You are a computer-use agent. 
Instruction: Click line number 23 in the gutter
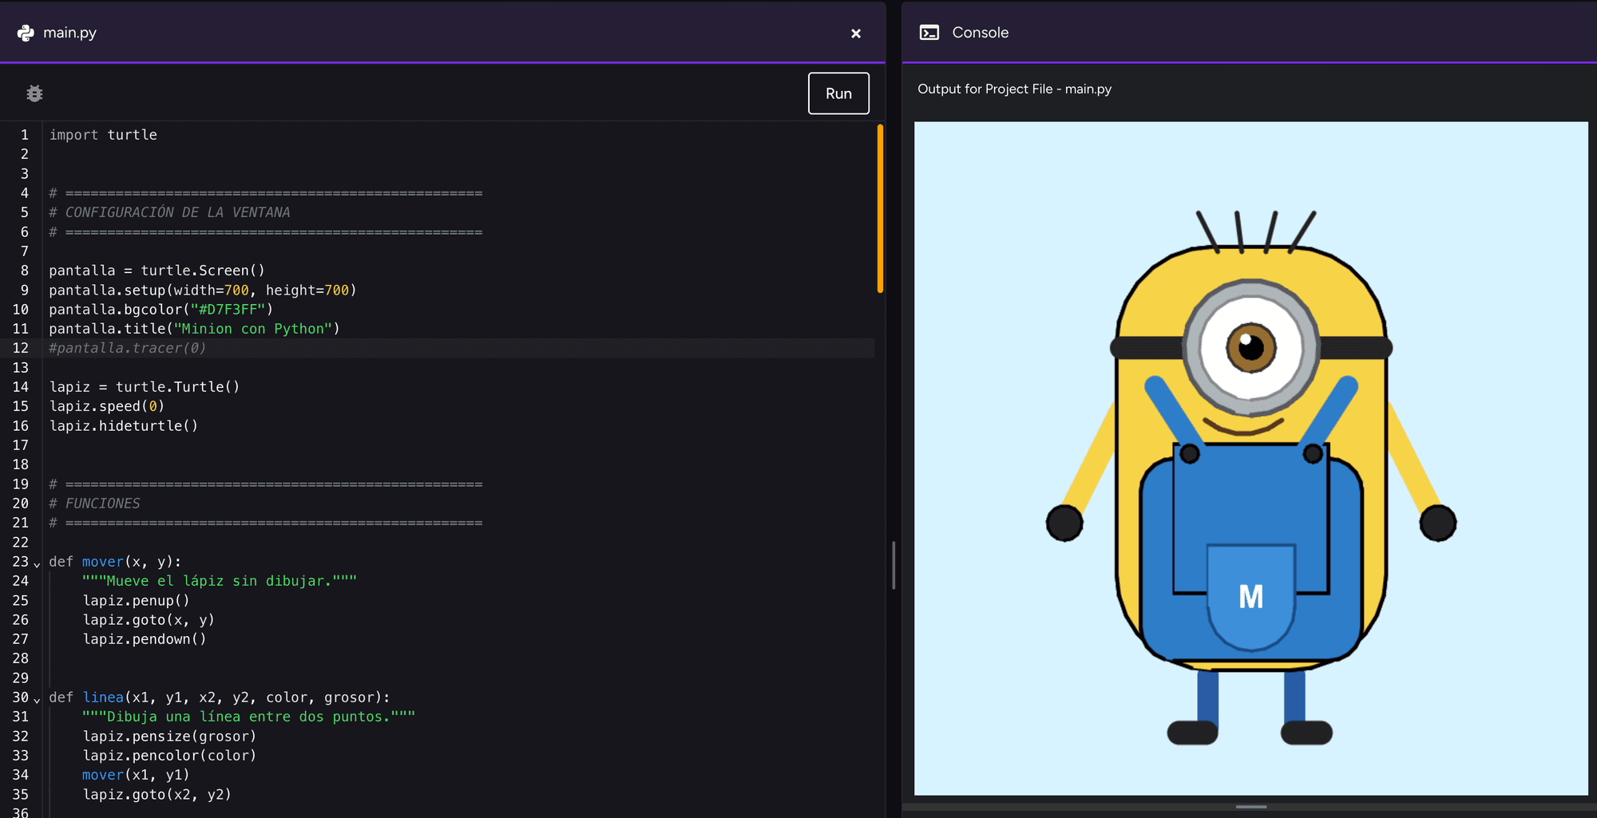tap(21, 562)
